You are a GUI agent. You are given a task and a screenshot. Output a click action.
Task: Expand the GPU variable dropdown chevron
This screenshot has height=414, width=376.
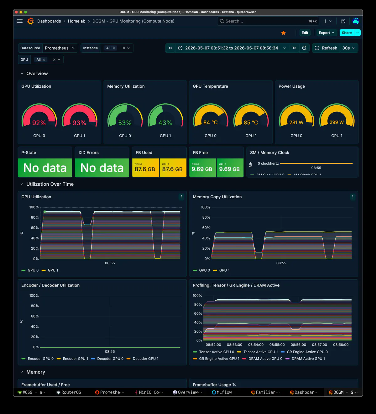coord(59,60)
